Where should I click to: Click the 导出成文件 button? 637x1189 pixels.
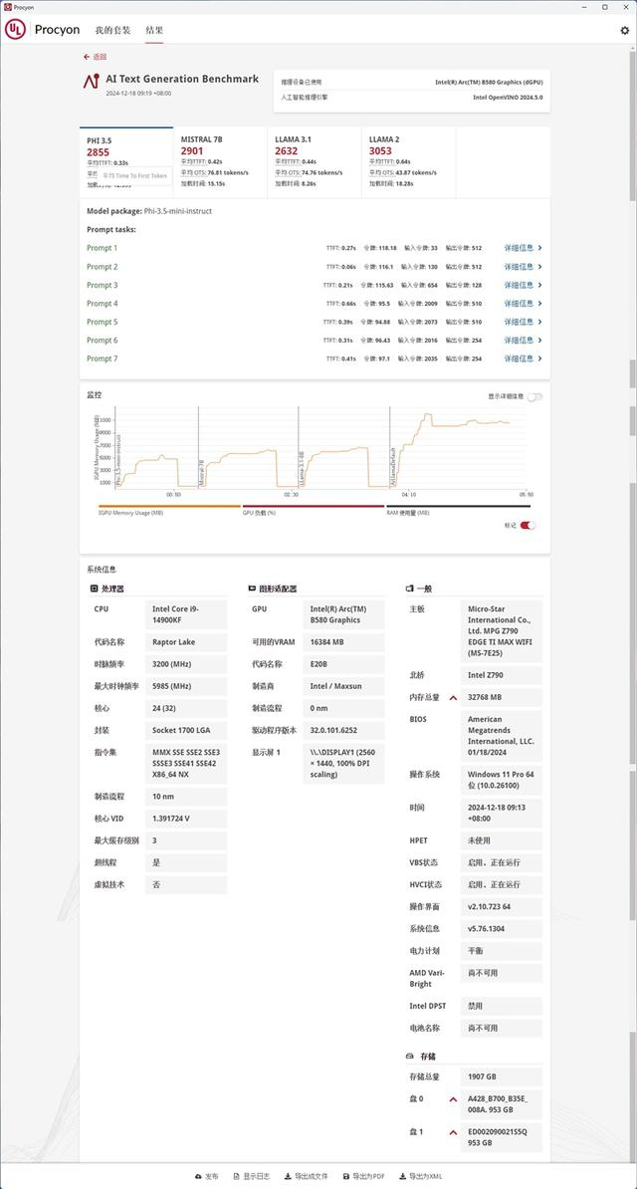307,1176
